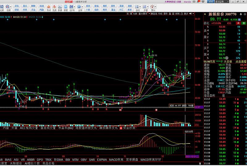Click the 龙虎 toolbar icon

54,8
